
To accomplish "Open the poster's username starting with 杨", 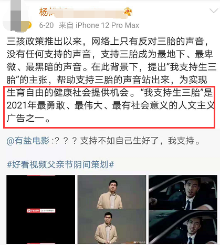I will click(82, 12).
